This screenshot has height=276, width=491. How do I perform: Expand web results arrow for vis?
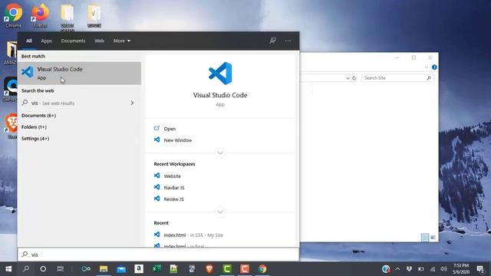click(132, 103)
